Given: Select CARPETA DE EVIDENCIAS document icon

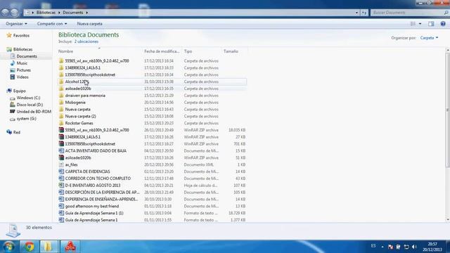Looking at the screenshot, I should (61, 171).
